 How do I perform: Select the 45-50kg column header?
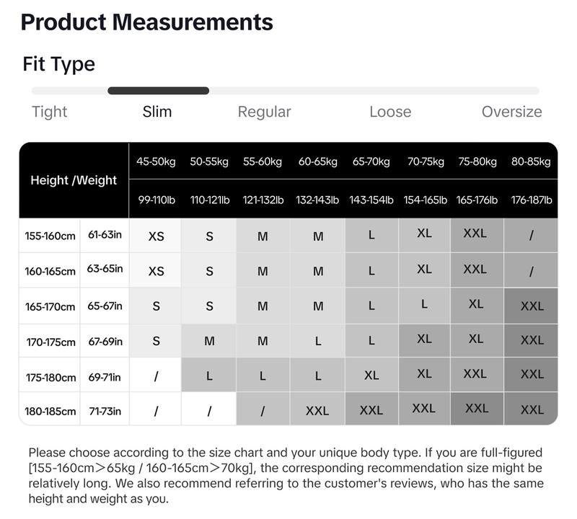[x=156, y=161]
